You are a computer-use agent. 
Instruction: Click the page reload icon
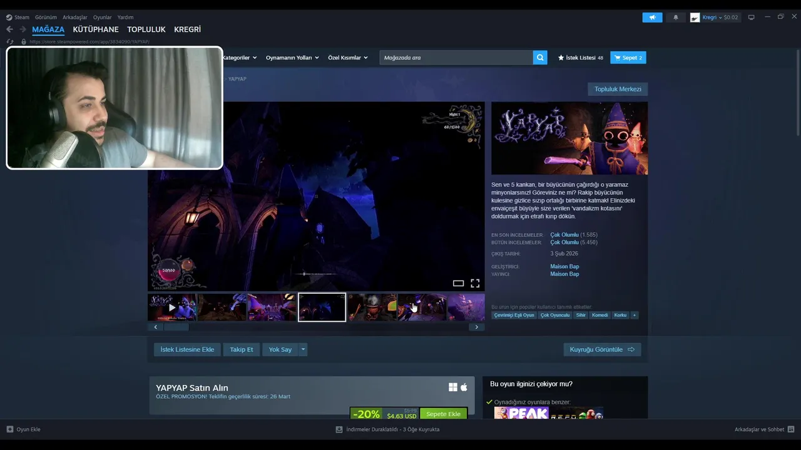pos(9,42)
